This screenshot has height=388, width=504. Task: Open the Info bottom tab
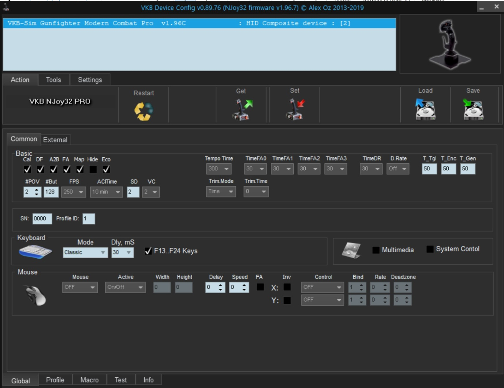tap(149, 380)
